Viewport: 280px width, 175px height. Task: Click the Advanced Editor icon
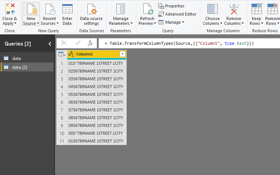(x=161, y=14)
